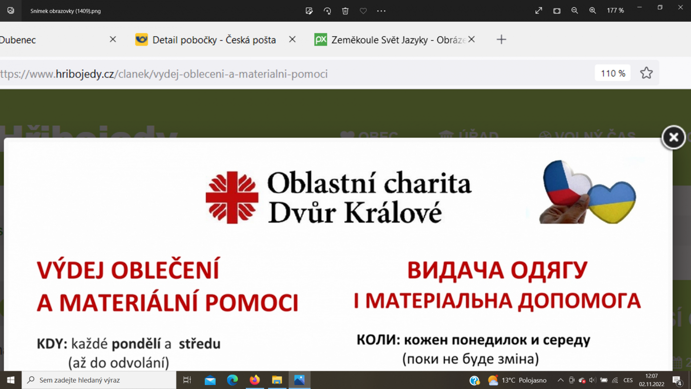Bookmark the page with the star icon
This screenshot has width=691, height=389.
coord(647,74)
